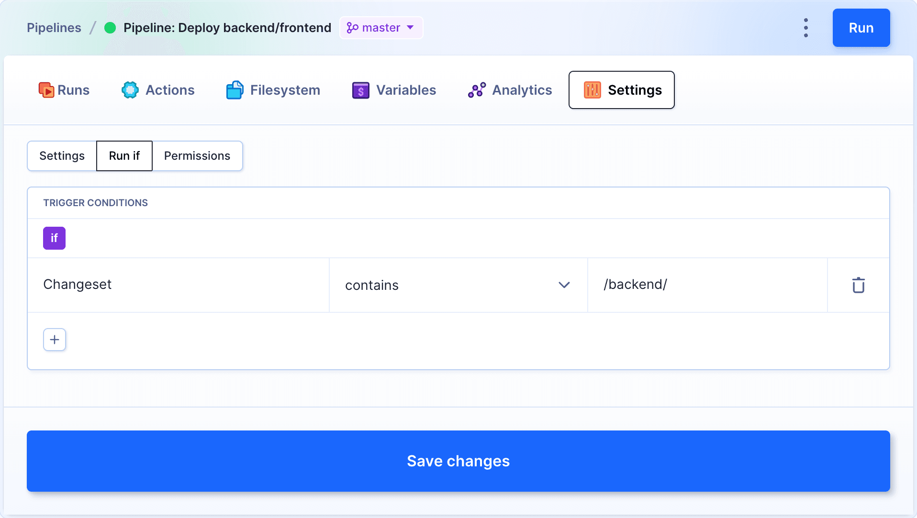
Task: Open the master branch dropdown
Action: click(x=381, y=28)
